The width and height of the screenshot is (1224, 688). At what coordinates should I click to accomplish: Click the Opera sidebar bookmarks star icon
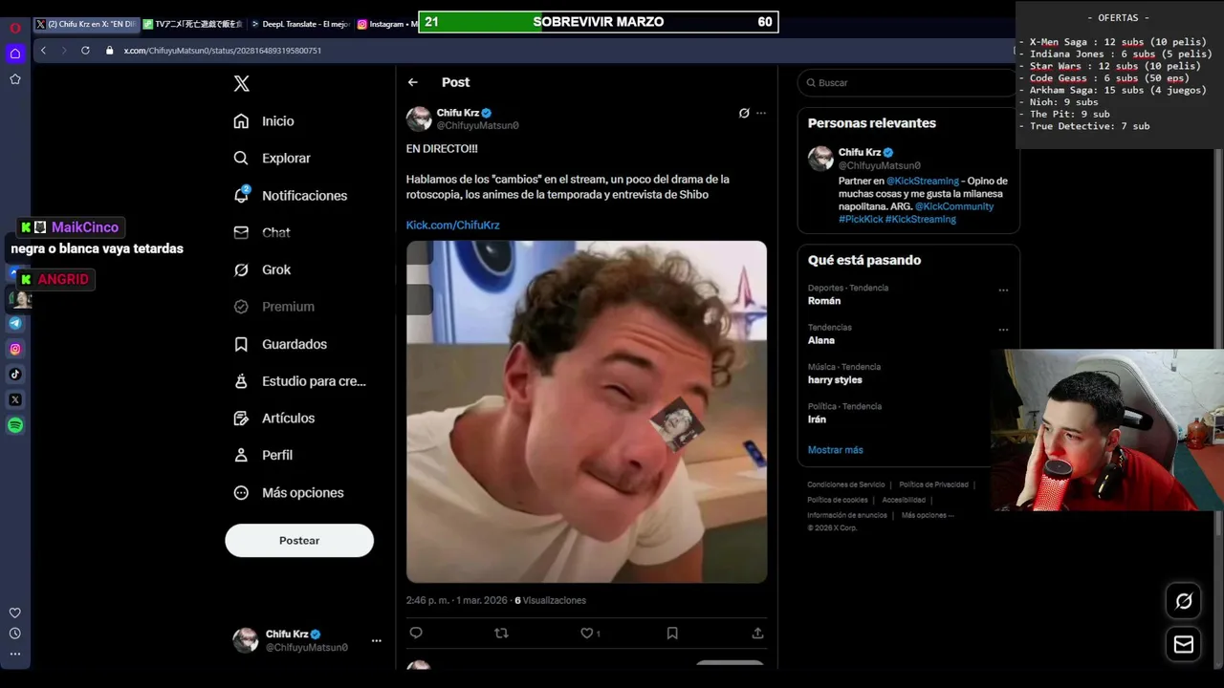pos(15,79)
